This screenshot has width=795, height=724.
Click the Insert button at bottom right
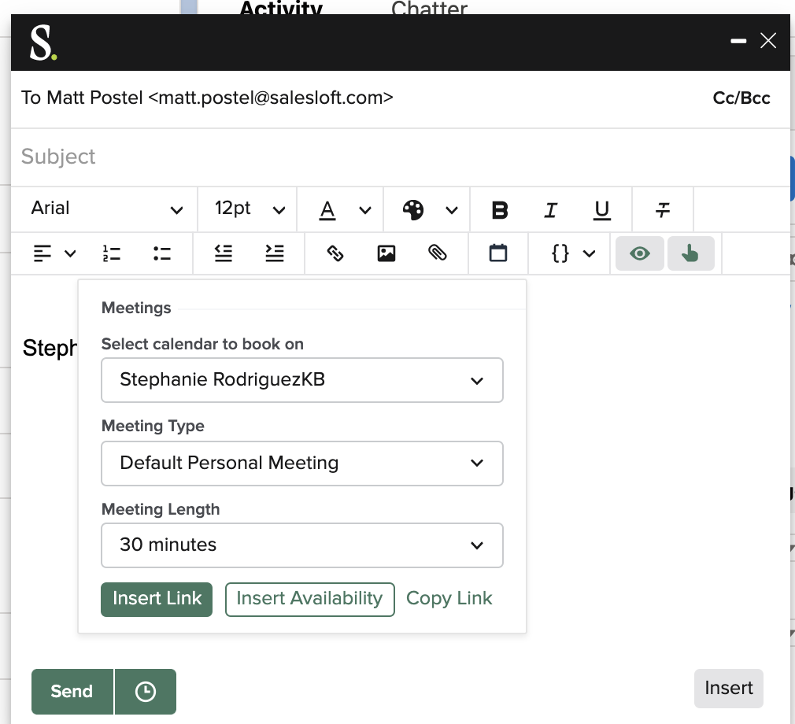point(729,689)
